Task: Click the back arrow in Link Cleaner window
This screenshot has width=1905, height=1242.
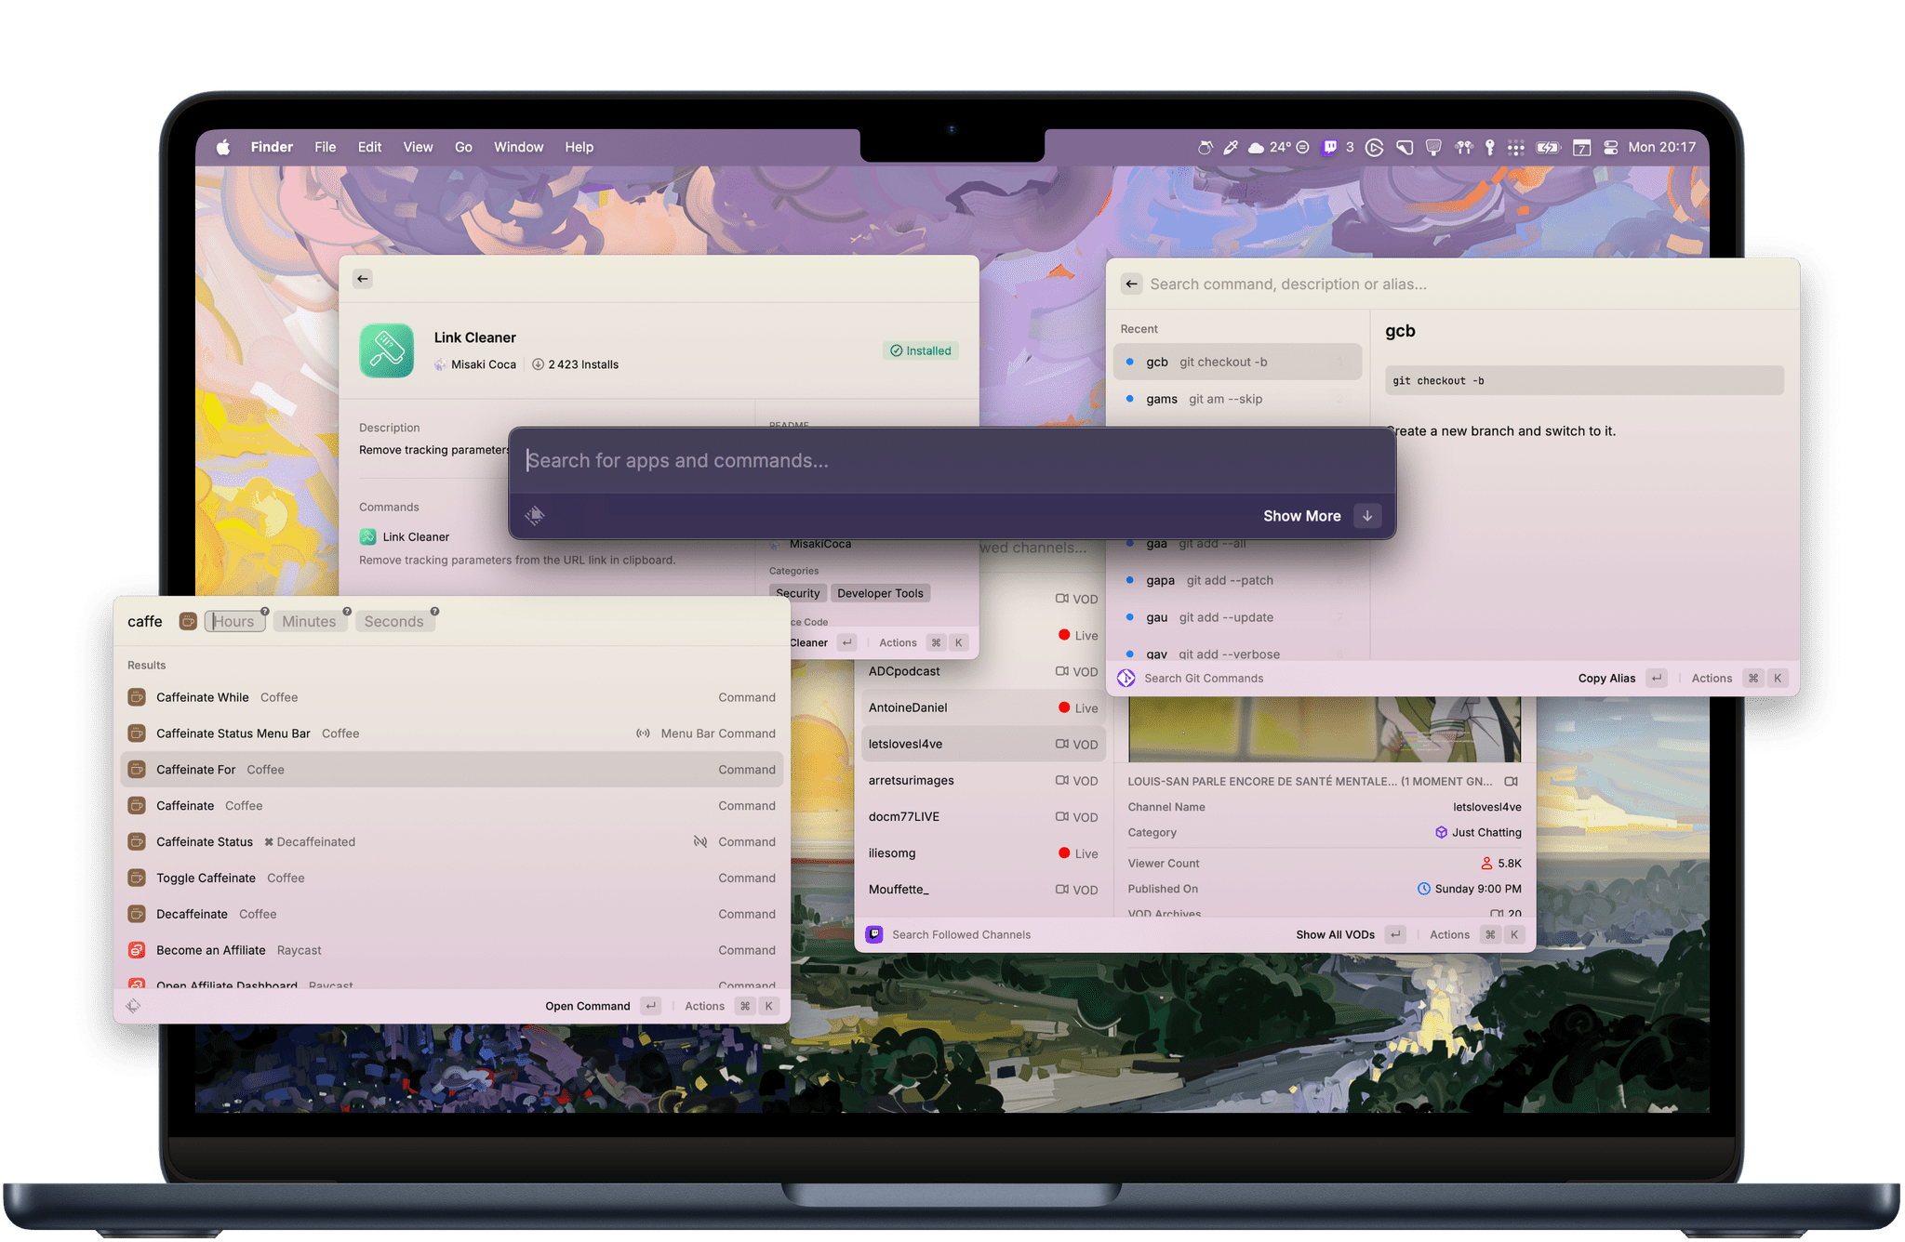Action: point(363,278)
